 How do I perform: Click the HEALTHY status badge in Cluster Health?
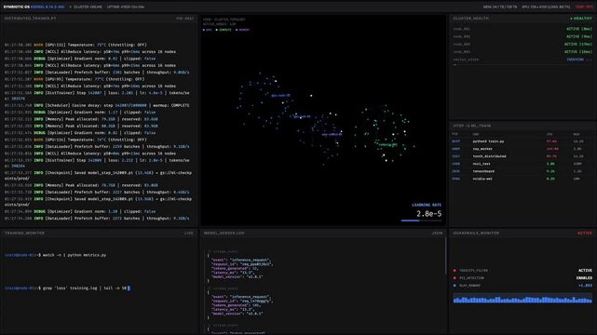point(581,19)
